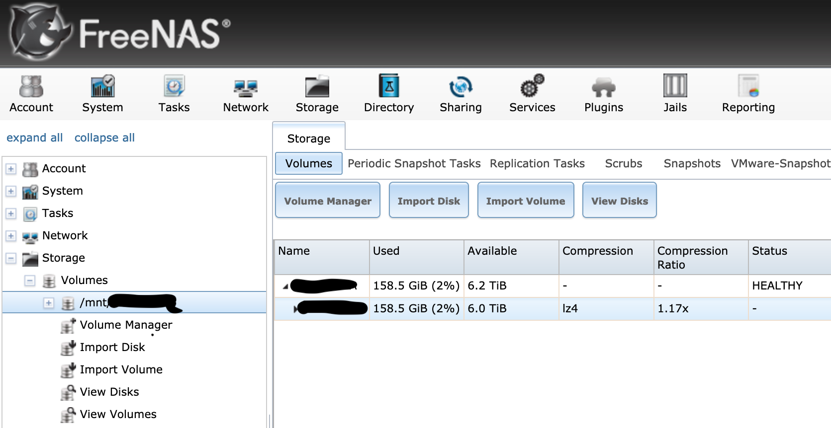Open the Services gear icon

pos(532,85)
